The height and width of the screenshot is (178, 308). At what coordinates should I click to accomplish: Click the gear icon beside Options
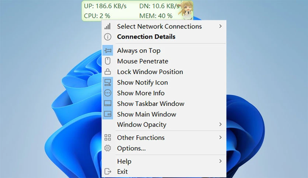point(108,148)
